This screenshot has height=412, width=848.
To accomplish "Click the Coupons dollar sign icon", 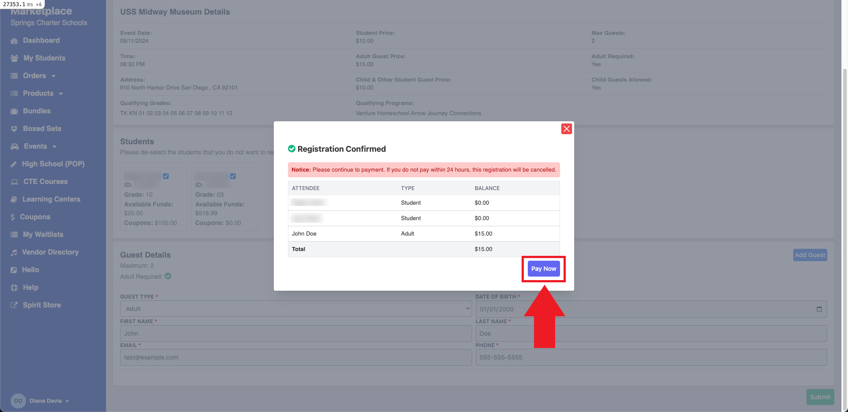I will [x=13, y=217].
